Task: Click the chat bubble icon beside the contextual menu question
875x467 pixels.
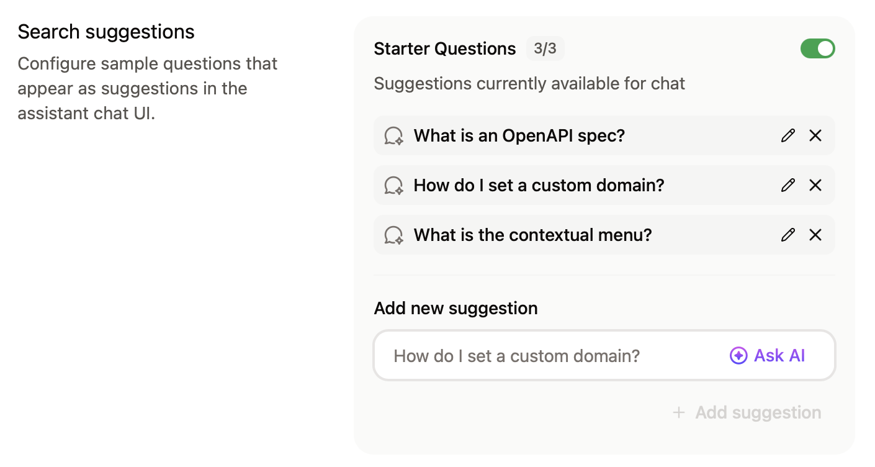Action: click(x=392, y=235)
